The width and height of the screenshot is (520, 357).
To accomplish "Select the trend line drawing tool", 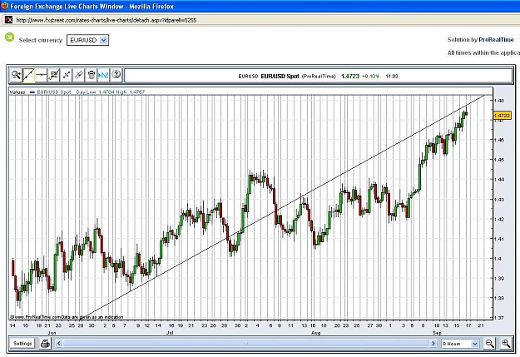I will (x=28, y=75).
